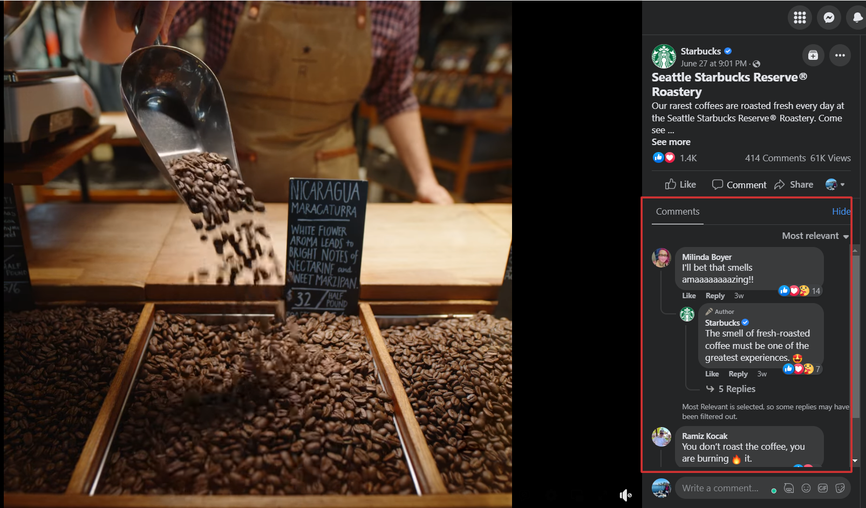This screenshot has height=508, width=866.
Task: Open the Facebook menu grid icon
Action: coord(800,18)
